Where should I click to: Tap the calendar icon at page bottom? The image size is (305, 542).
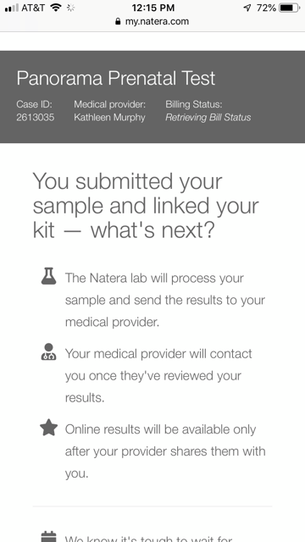48,536
